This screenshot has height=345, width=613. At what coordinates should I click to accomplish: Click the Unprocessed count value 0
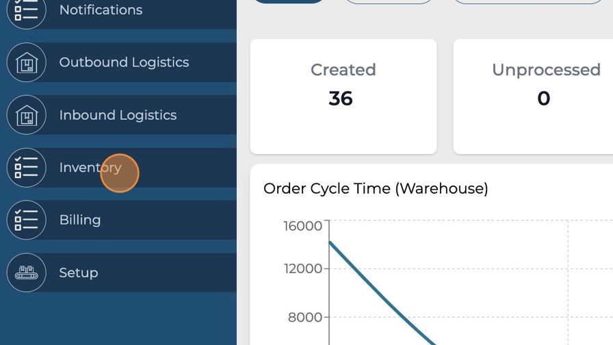543,99
